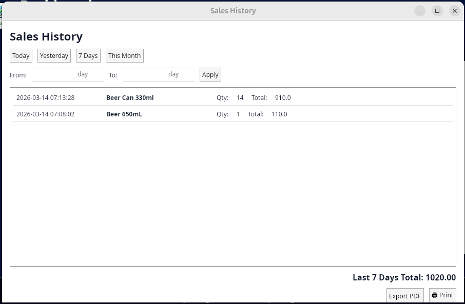The width and height of the screenshot is (465, 304).
Task: Click the printer icon on the Print button
Action: pyautogui.click(x=435, y=295)
